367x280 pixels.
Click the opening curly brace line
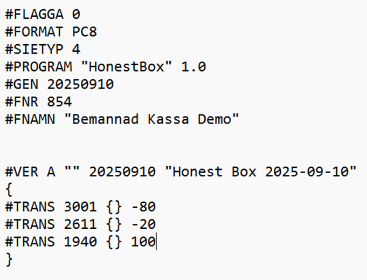tap(9, 189)
